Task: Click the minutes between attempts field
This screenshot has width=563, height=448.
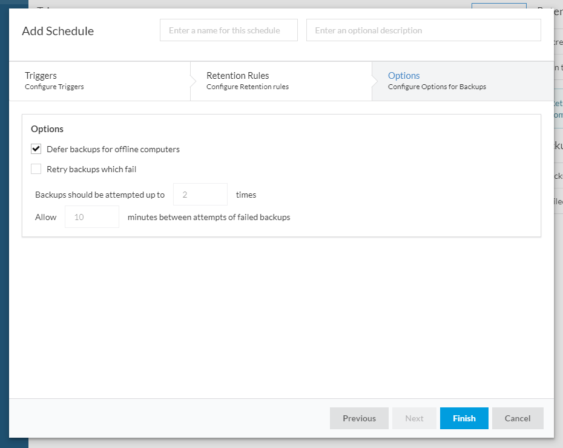Action: coord(92,217)
